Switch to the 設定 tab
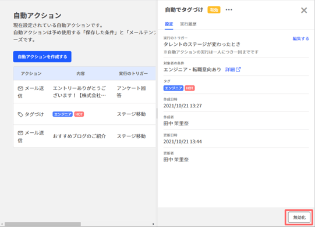Screen dimensions: 315x227 169,24
